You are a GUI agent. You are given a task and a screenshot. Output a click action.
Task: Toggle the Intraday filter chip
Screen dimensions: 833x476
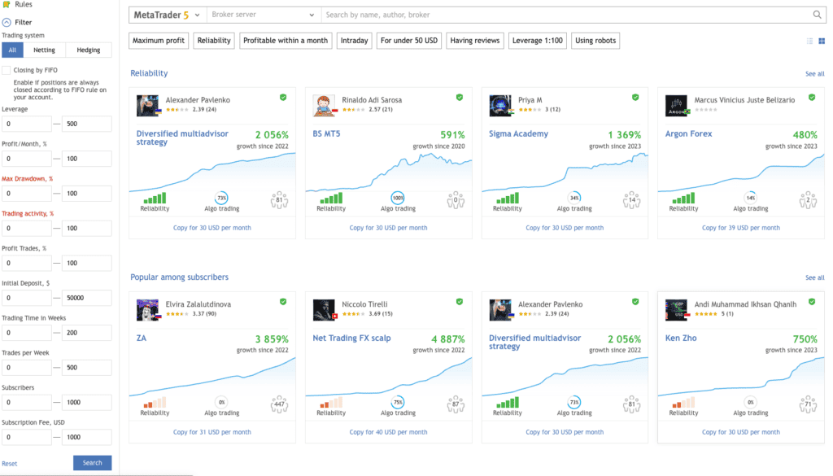coord(355,41)
